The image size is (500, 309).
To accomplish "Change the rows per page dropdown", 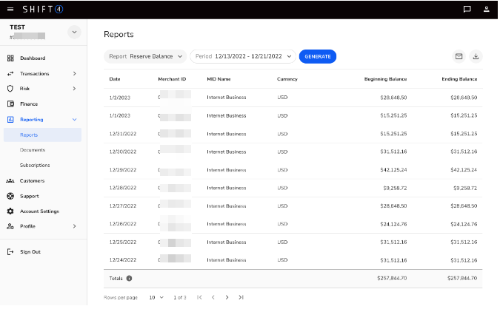I will (x=156, y=297).
